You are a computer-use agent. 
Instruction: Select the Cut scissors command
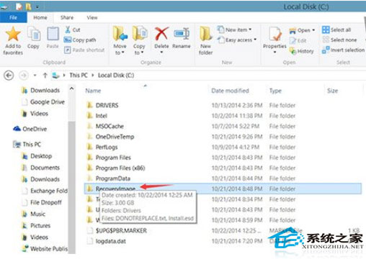click(x=73, y=29)
